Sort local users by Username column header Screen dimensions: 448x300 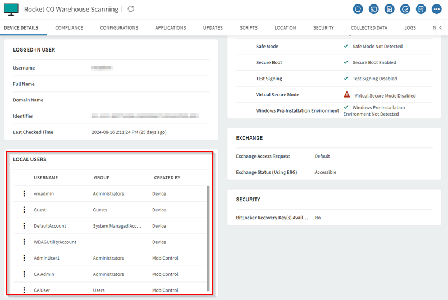click(45, 178)
